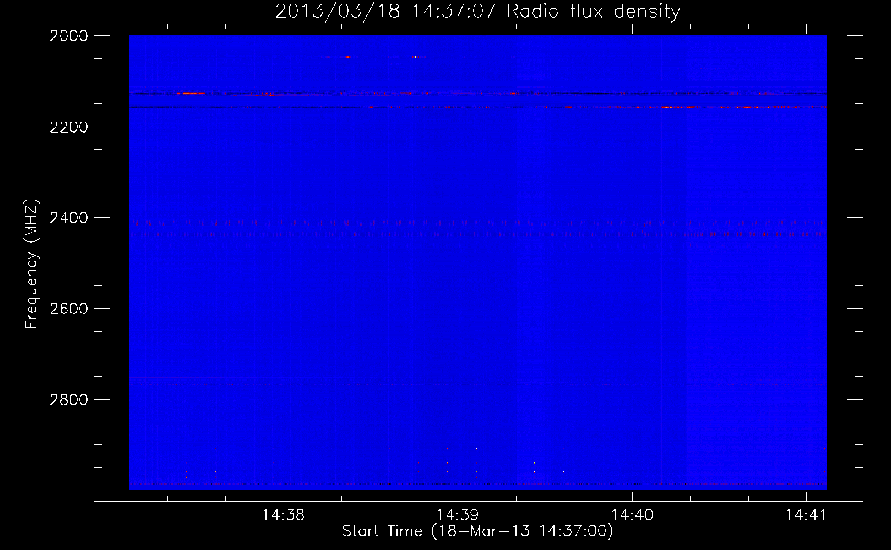Select the 2400 frequency tick label
891x550 pixels.
pyautogui.click(x=69, y=218)
